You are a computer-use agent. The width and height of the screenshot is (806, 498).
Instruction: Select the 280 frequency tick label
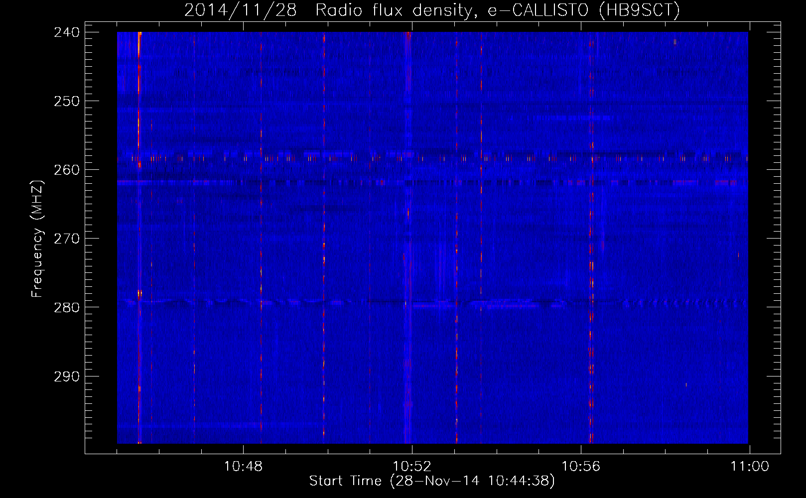(x=67, y=307)
